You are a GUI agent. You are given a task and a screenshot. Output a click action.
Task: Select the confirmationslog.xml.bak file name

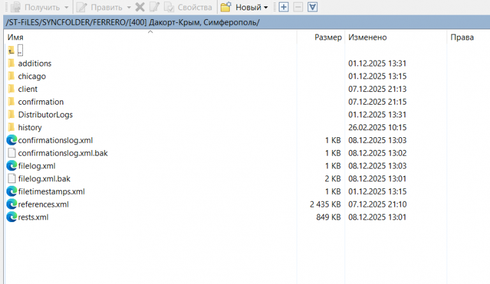[63, 153]
